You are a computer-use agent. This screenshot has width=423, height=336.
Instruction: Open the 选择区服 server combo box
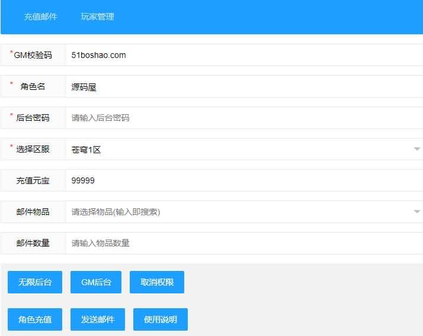pyautogui.click(x=237, y=150)
